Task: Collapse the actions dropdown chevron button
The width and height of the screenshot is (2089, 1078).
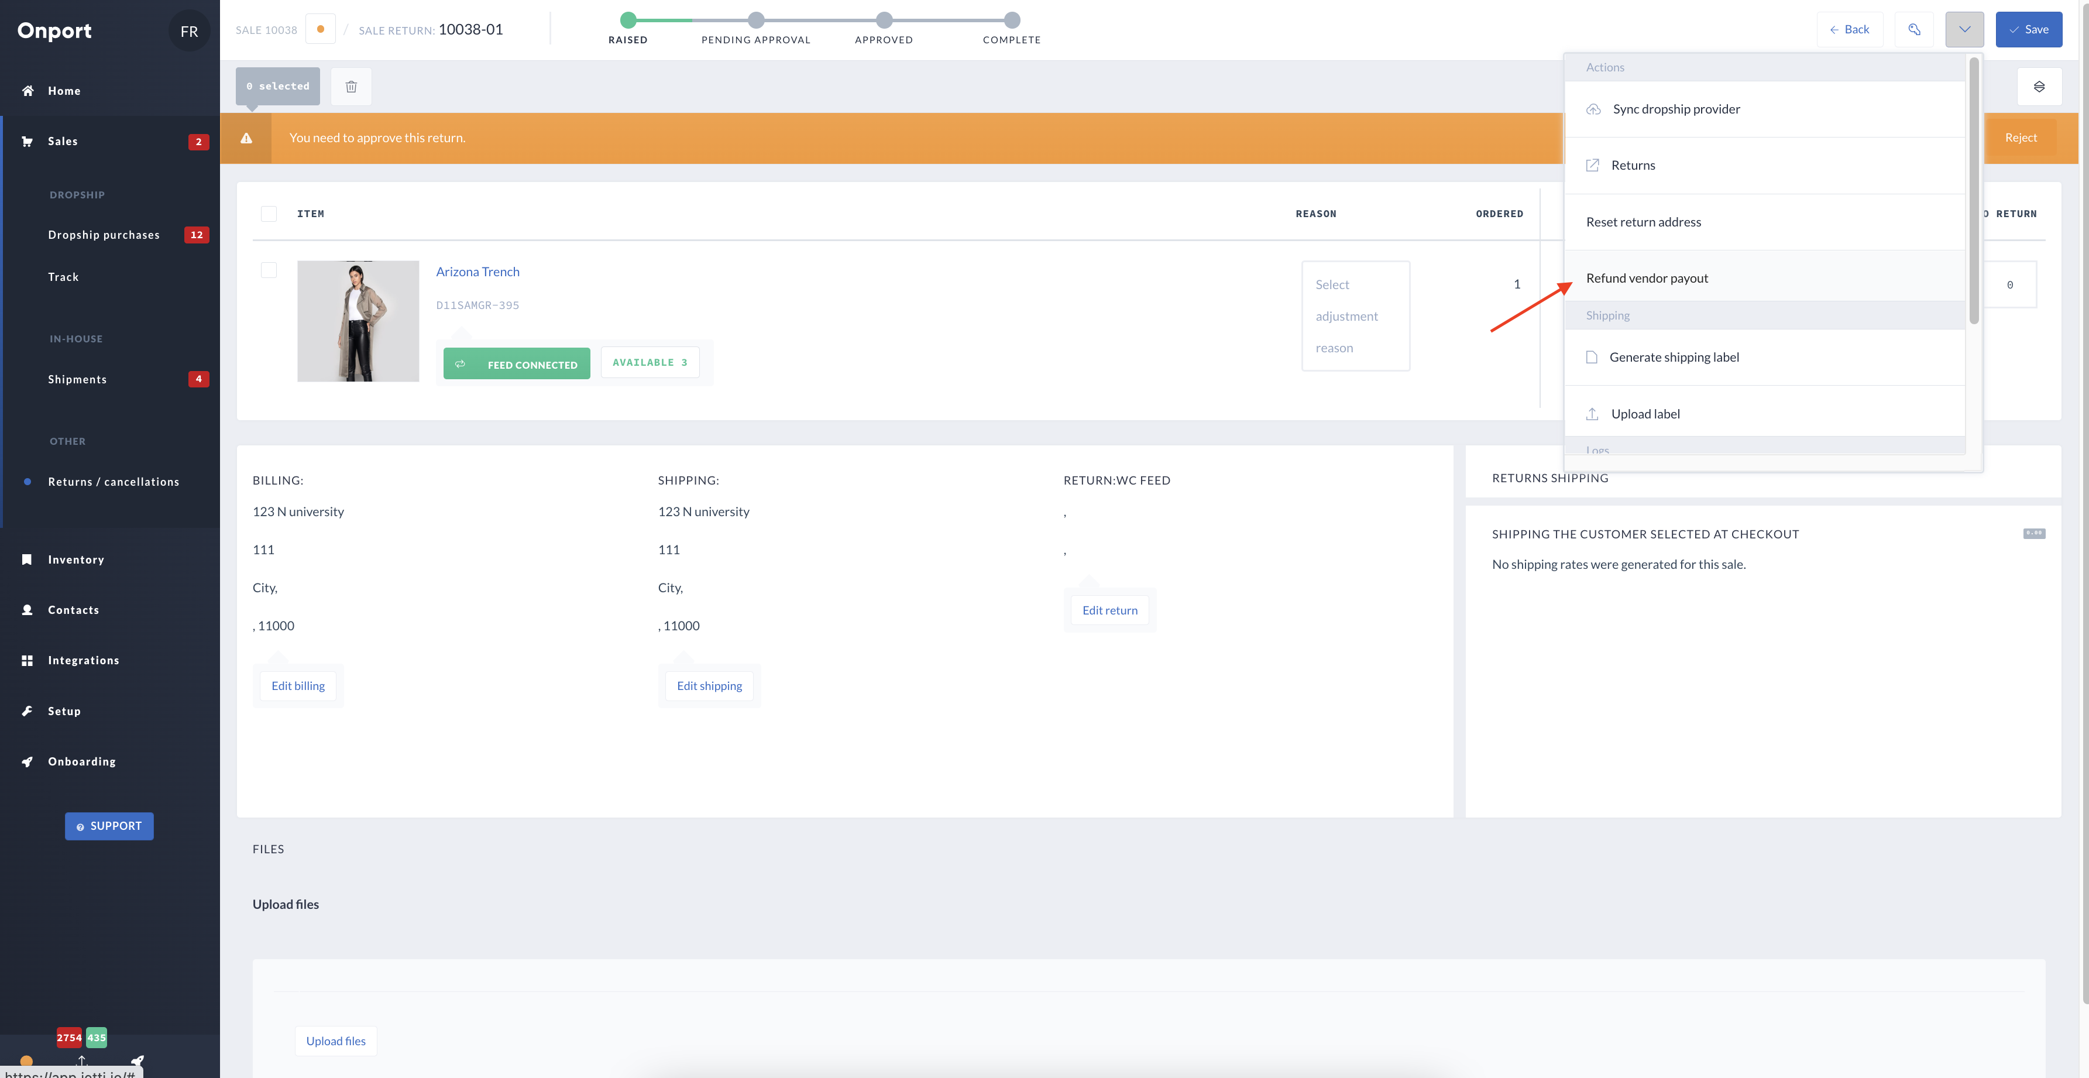Action: pyautogui.click(x=1964, y=29)
